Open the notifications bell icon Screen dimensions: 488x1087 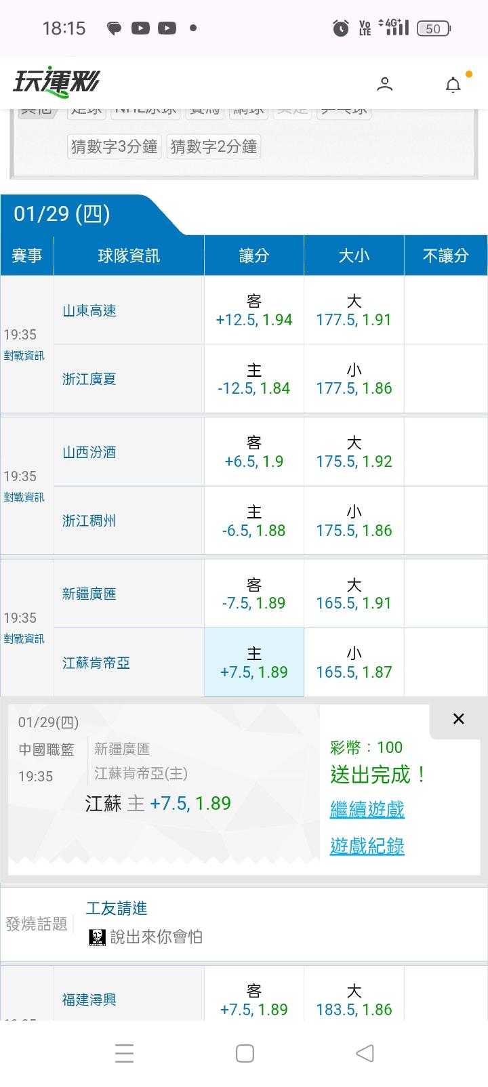coord(453,85)
